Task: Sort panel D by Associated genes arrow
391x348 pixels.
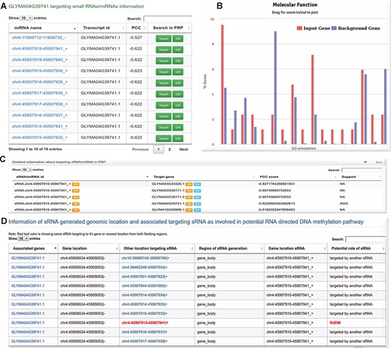Action: pyautogui.click(x=56, y=248)
